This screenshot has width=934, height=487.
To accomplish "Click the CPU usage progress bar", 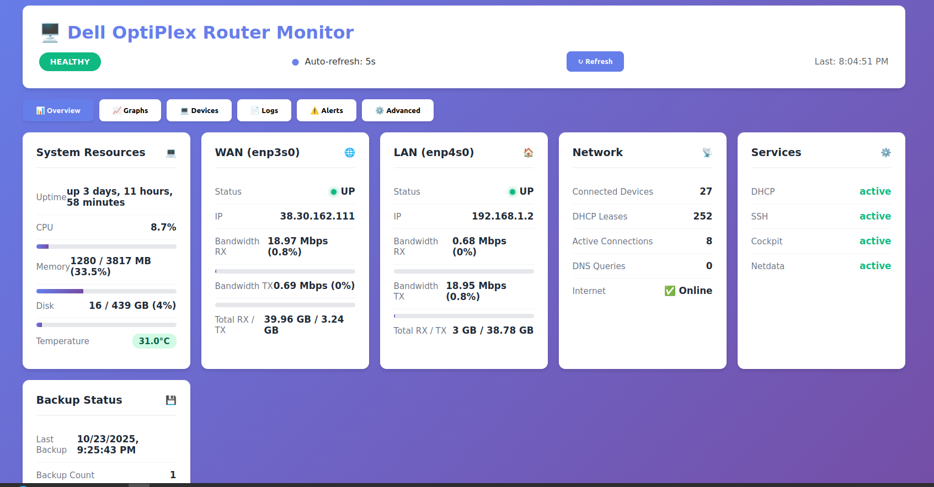I will [x=106, y=247].
